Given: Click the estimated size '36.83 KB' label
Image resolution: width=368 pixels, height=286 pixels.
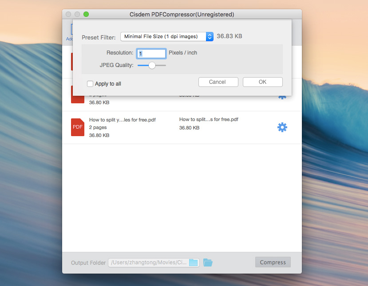Looking at the screenshot, I should [230, 36].
